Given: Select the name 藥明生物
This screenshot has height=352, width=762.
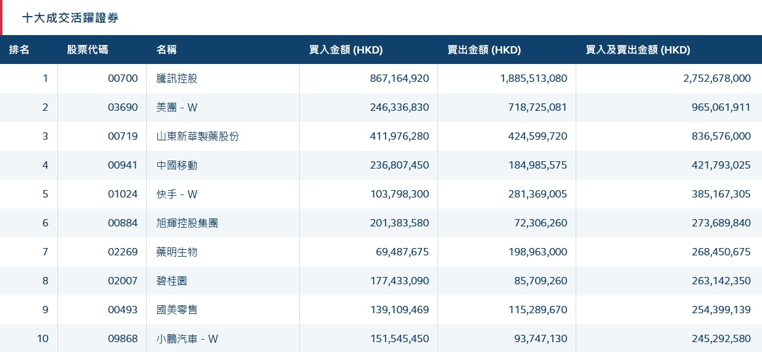Looking at the screenshot, I should click(177, 252).
